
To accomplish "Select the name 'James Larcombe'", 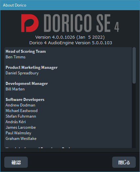I will pyautogui.click(x=21, y=127).
